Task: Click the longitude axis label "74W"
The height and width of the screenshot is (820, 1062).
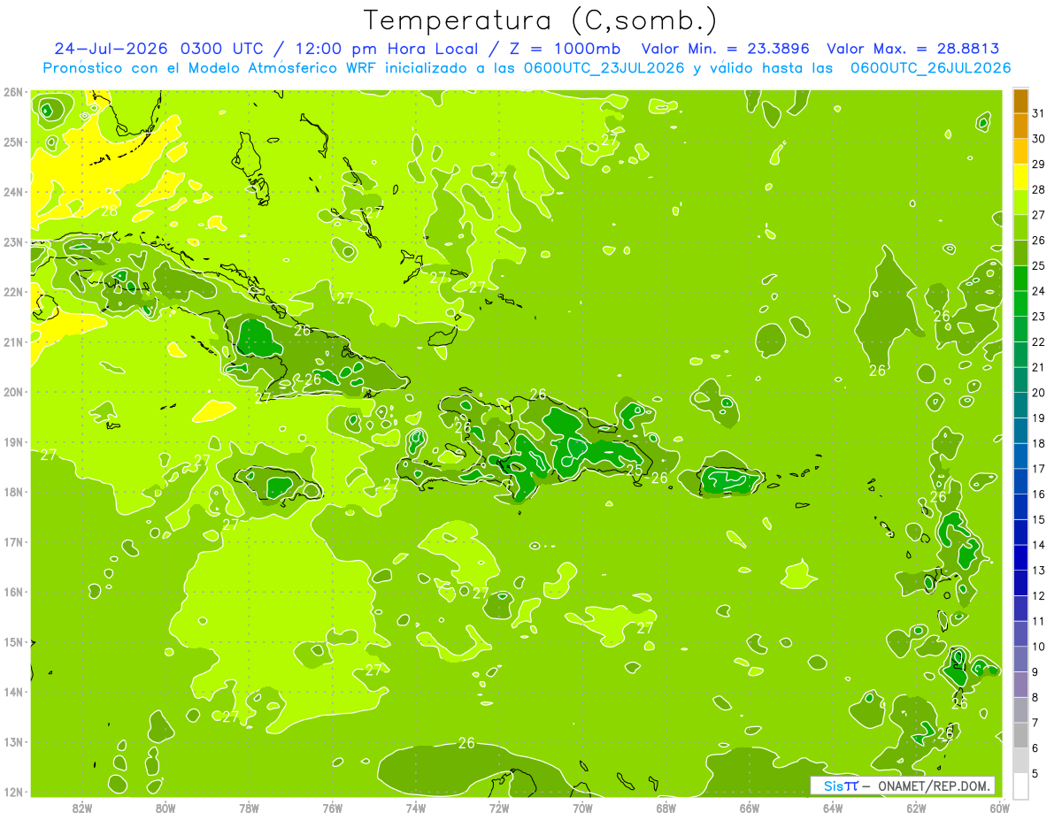Action: pyautogui.click(x=416, y=808)
